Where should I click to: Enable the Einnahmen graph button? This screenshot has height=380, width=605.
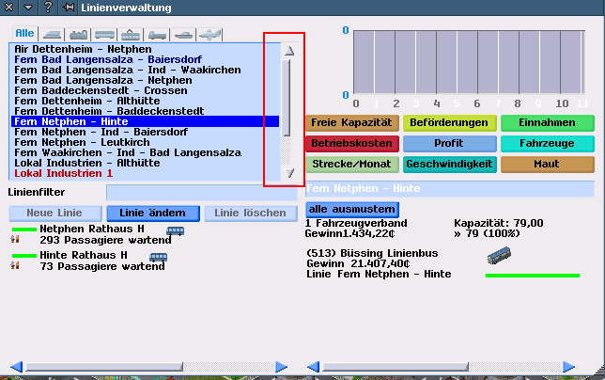point(547,123)
